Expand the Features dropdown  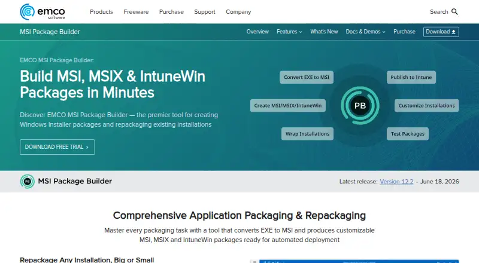click(289, 32)
